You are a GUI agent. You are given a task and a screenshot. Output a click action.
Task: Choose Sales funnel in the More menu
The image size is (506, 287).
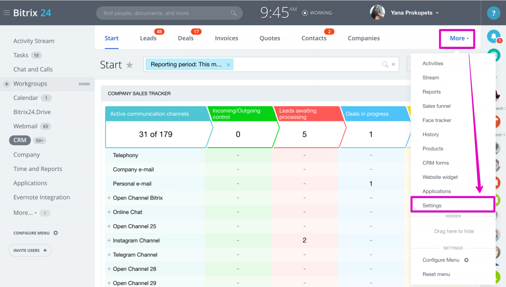[x=436, y=106]
